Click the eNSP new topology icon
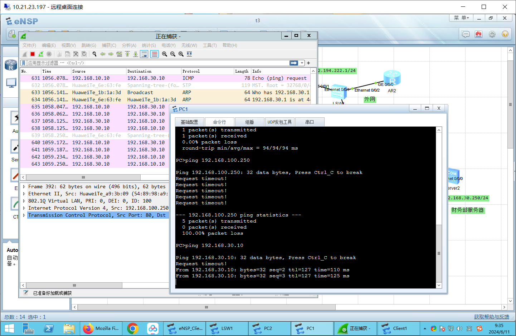 (12, 34)
